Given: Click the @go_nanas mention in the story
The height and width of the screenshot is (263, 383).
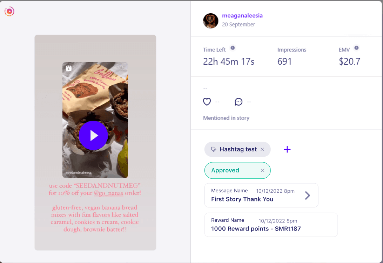Looking at the screenshot, I should [x=108, y=193].
